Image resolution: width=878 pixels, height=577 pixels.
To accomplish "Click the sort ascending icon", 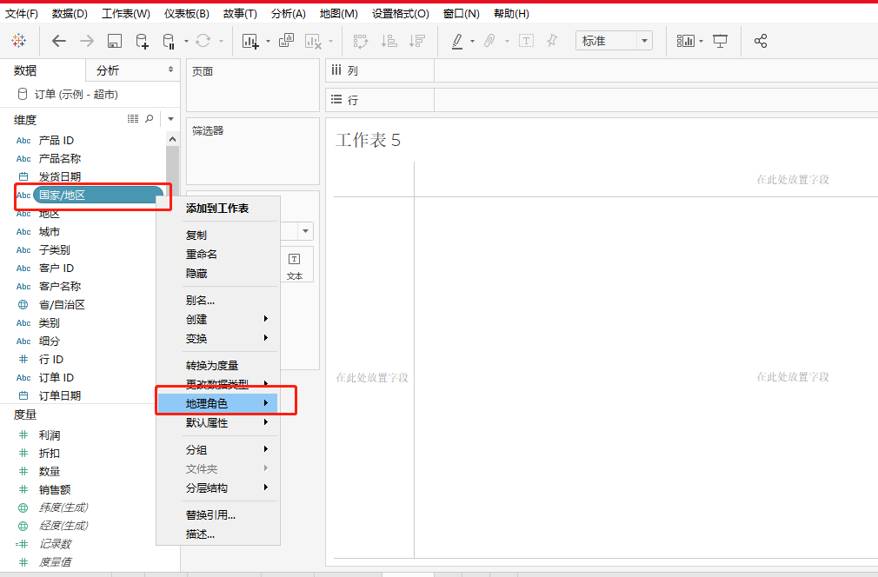I will click(x=389, y=40).
